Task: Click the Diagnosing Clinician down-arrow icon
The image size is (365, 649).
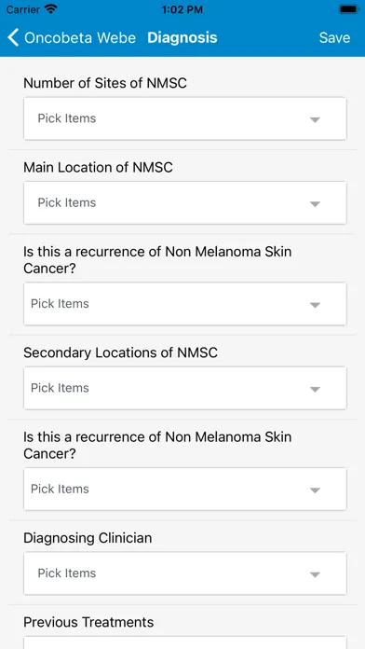Action: 315,575
